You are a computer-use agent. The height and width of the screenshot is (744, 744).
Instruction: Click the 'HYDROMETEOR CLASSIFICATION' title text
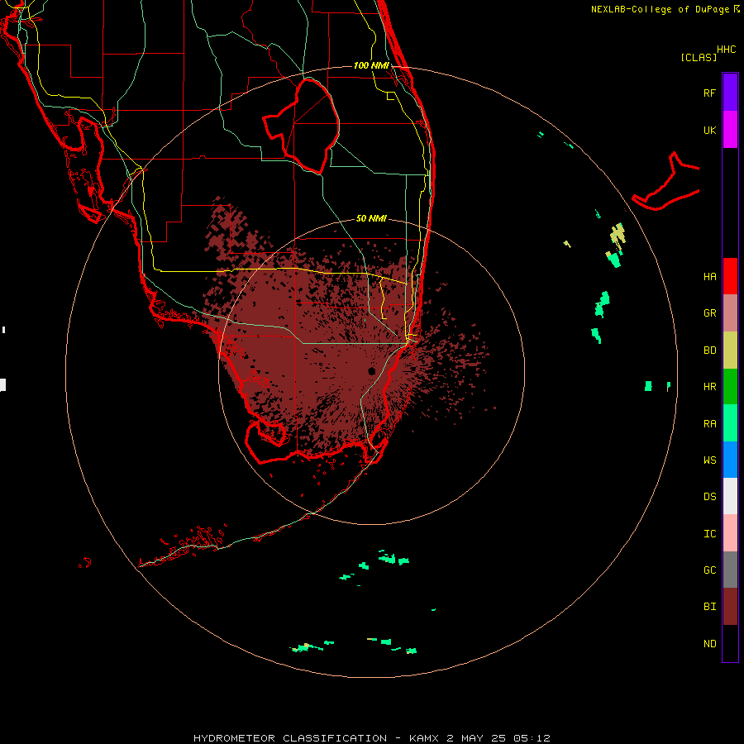[290, 738]
